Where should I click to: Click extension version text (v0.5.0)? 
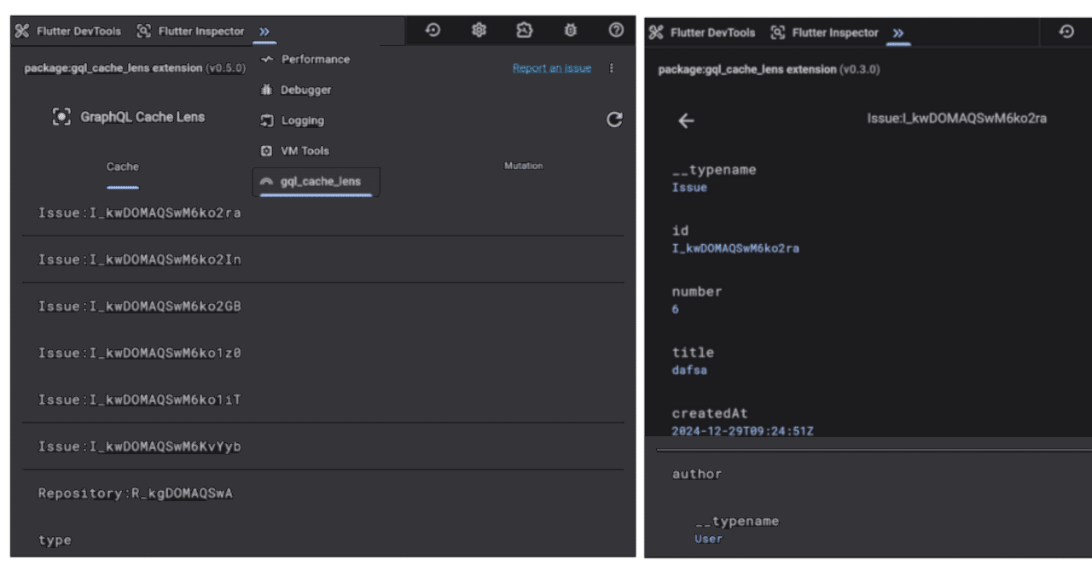(x=226, y=67)
